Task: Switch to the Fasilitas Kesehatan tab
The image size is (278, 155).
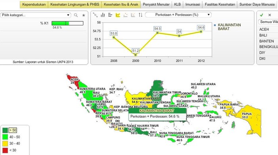Action: coord(220,4)
